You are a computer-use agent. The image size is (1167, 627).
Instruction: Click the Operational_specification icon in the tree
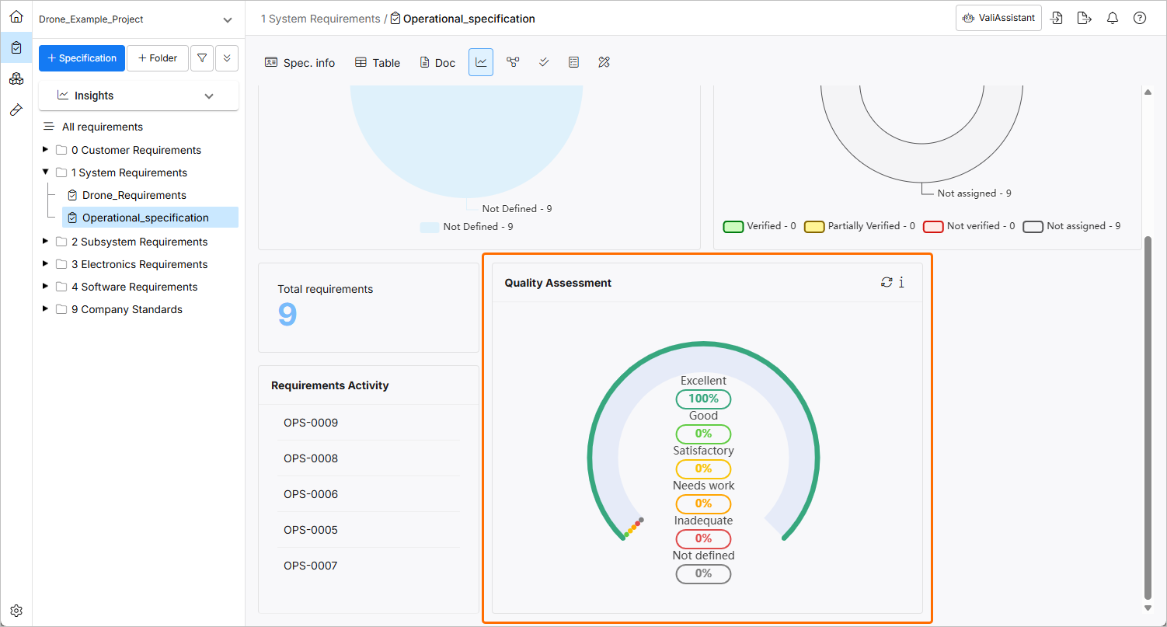coord(72,218)
